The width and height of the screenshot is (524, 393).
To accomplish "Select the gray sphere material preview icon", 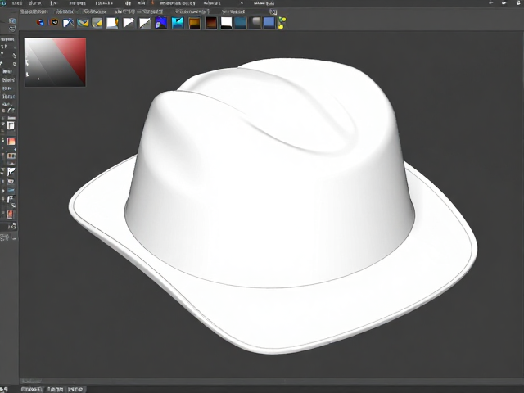I will (255, 23).
